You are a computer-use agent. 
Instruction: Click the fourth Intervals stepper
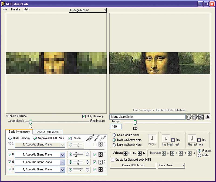pos(190,153)
